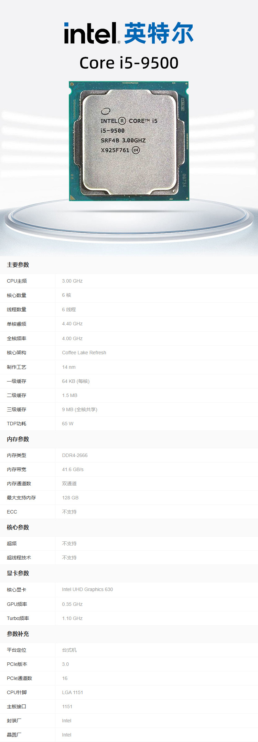Click the 平台定位 label
This screenshot has width=258, height=742.
17,650
